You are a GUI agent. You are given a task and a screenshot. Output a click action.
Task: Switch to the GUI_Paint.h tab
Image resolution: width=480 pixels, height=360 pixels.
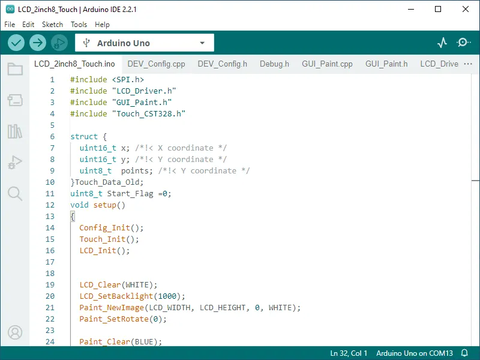386,64
